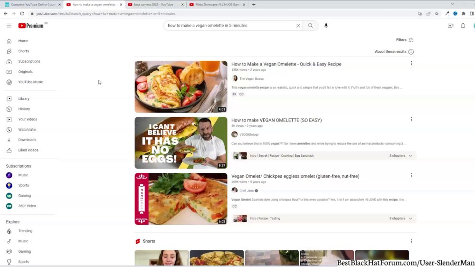Screen dimensions: 475x267
Task: Open a new browser tab
Action: (254, 5)
